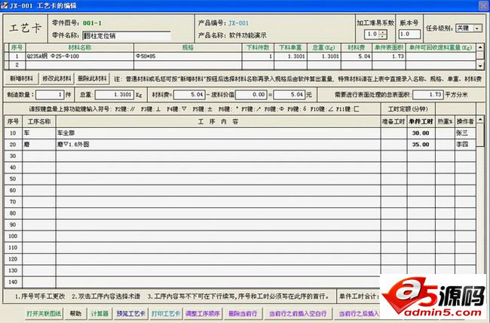The width and height of the screenshot is (490, 323).
Task: Click the 制造数量 input field
Action: point(50,95)
